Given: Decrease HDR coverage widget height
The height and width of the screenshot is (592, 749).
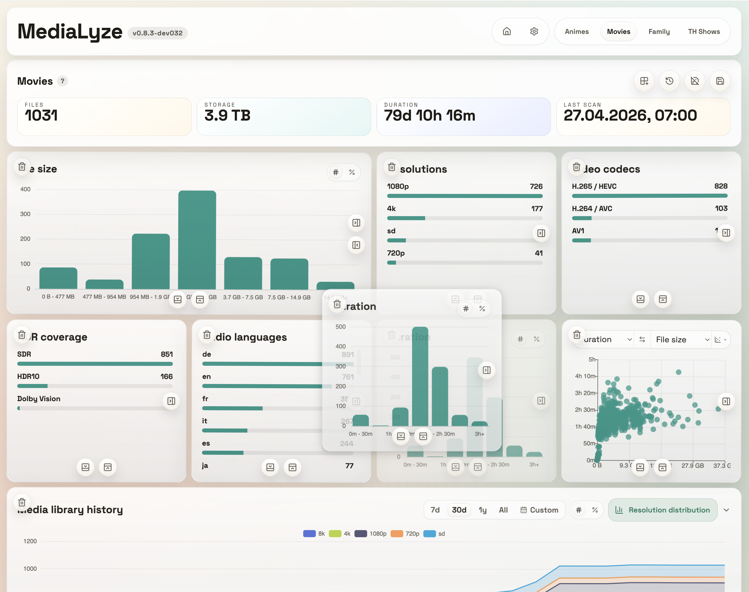Looking at the screenshot, I should click(x=108, y=467).
